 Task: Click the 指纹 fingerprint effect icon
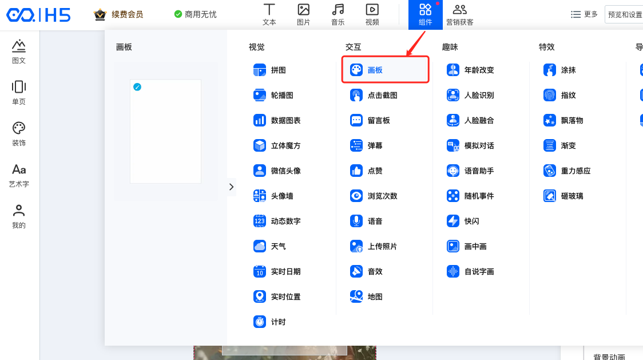550,95
